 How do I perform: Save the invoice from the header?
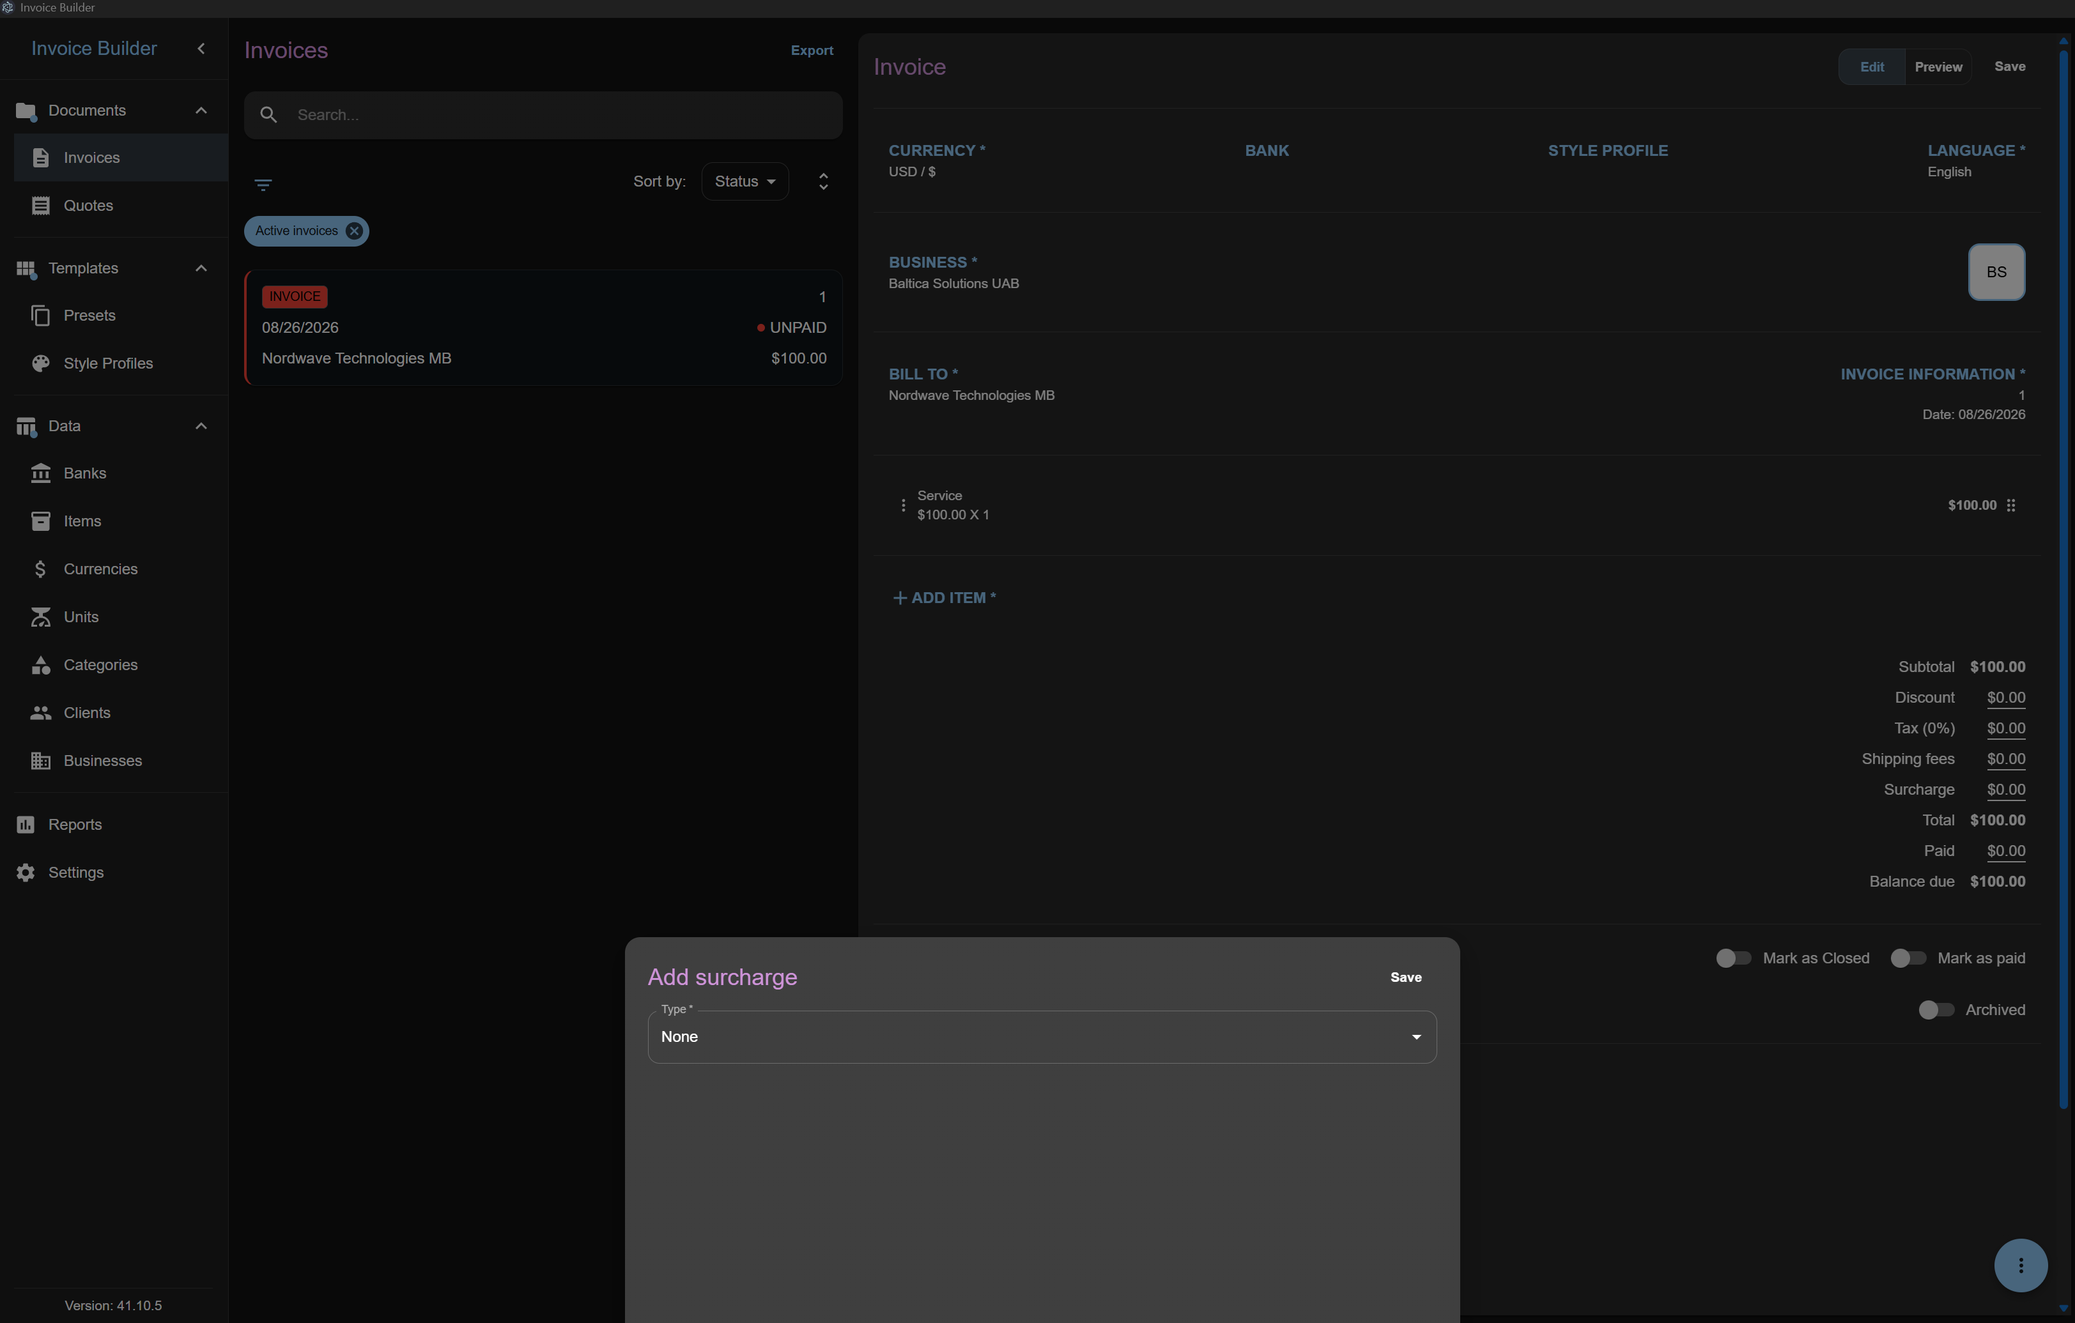tap(2010, 66)
